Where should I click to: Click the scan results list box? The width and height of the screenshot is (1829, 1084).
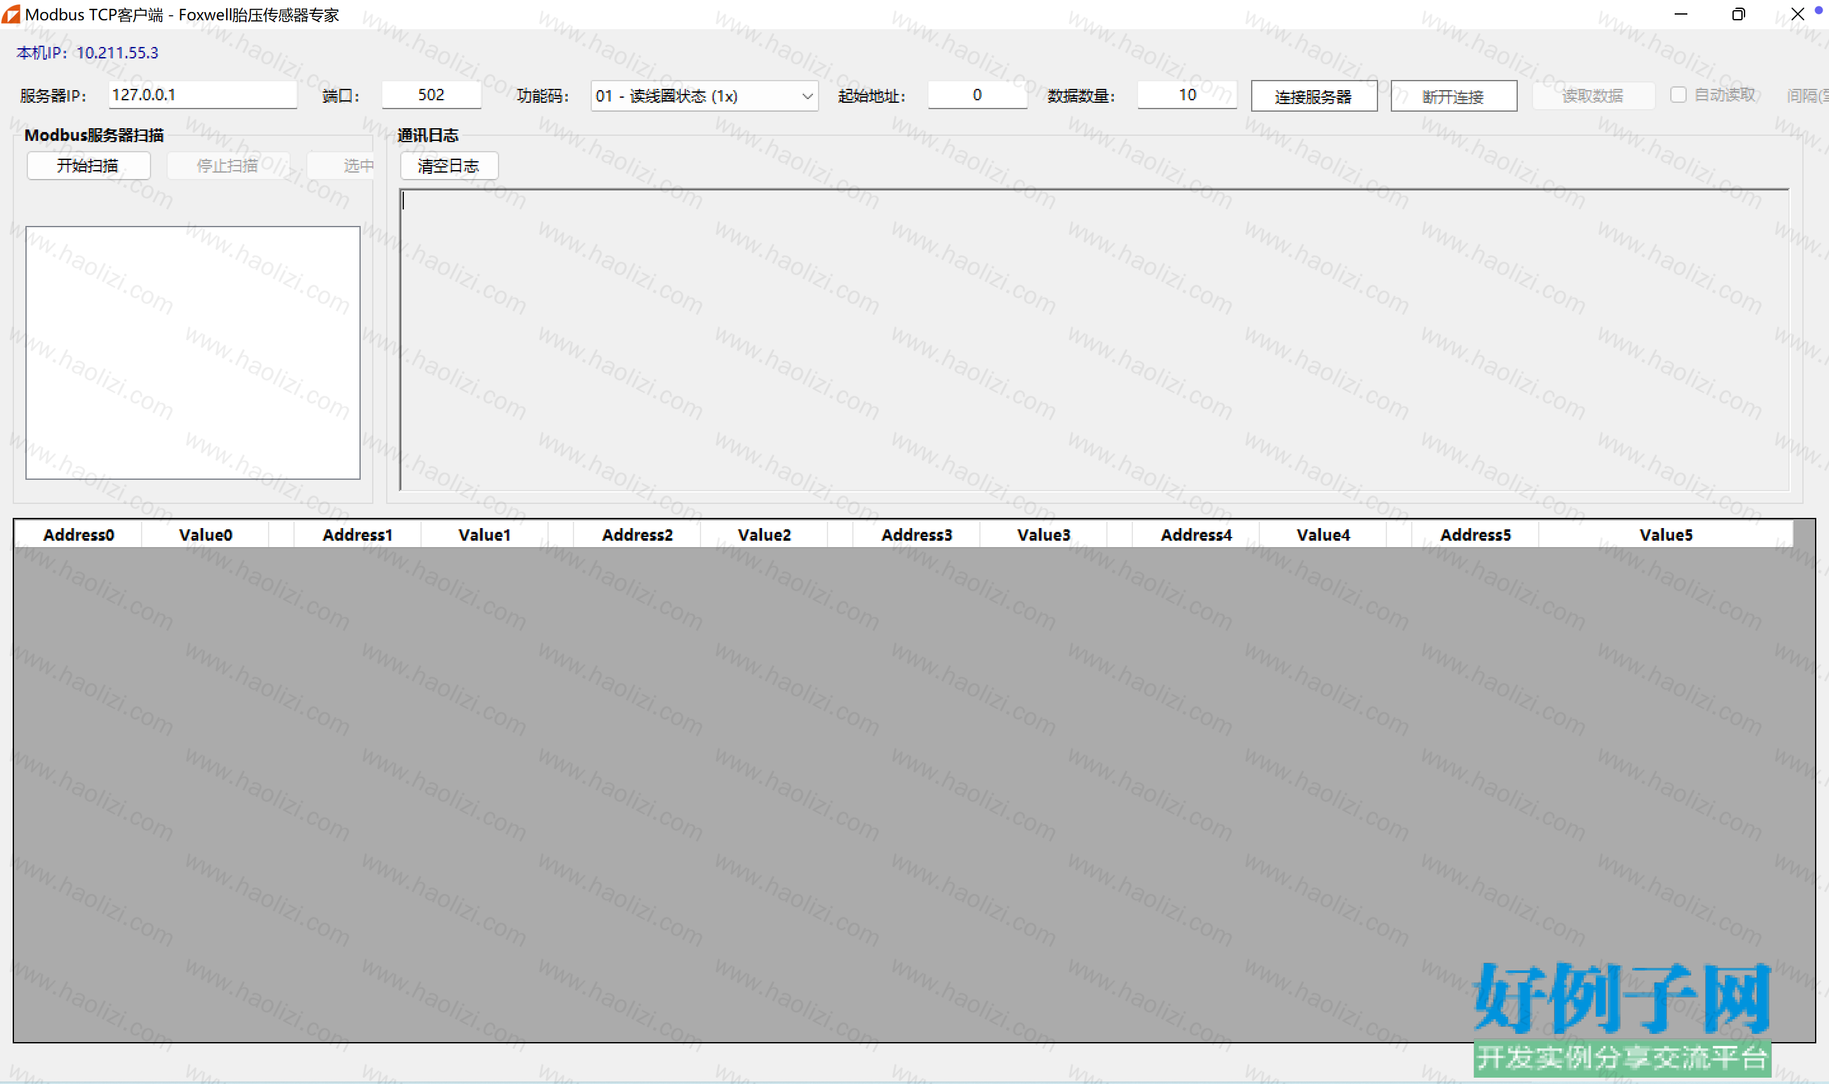[193, 353]
